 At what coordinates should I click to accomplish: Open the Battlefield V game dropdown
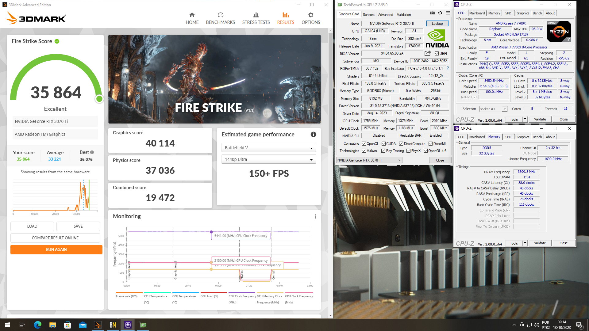point(268,148)
